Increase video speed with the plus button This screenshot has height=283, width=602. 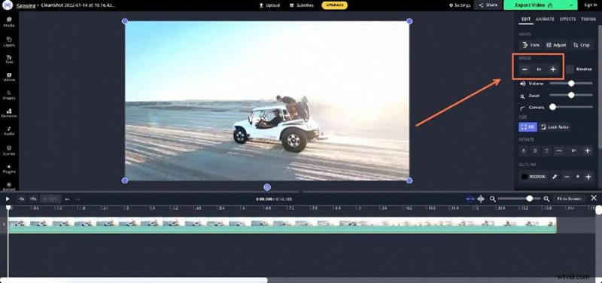point(553,69)
